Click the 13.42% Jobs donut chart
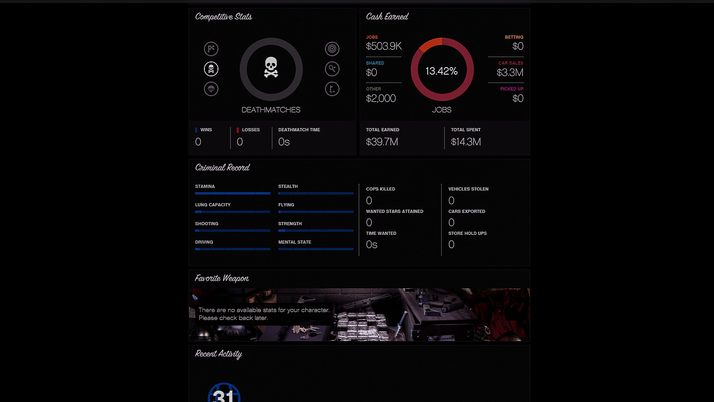This screenshot has width=714, height=402. pos(442,69)
